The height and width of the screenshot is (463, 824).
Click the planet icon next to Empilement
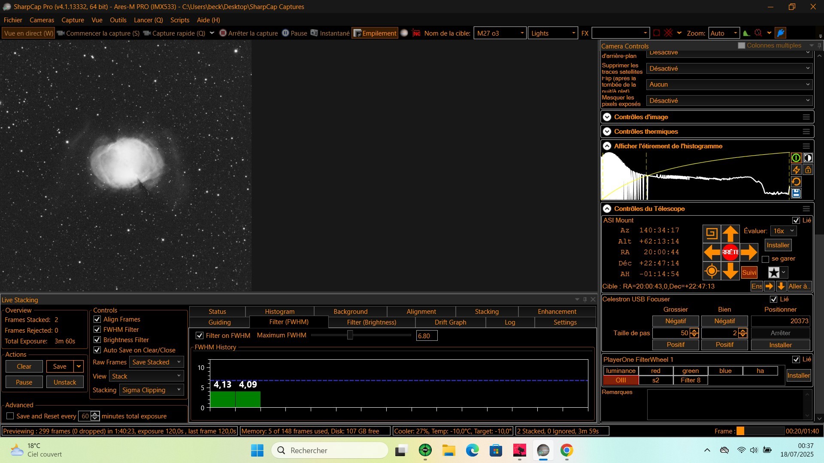[x=404, y=33]
